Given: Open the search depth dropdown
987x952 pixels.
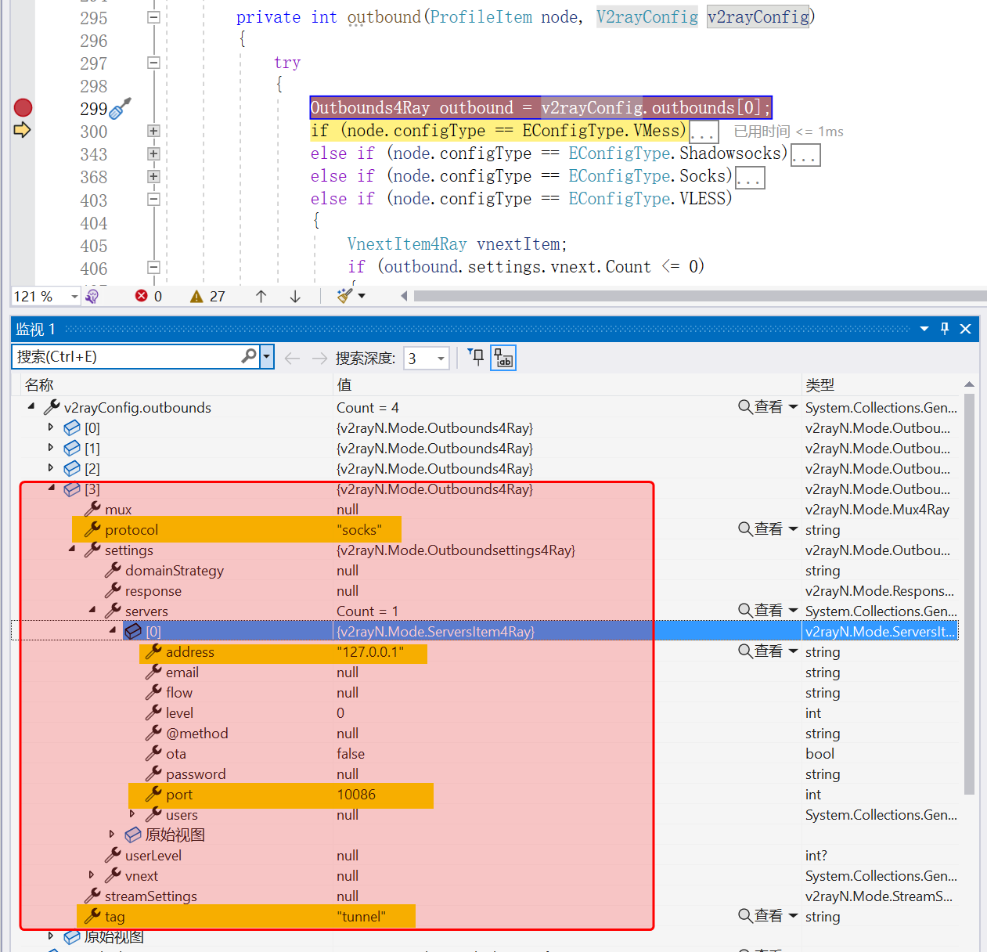Looking at the screenshot, I should point(441,359).
